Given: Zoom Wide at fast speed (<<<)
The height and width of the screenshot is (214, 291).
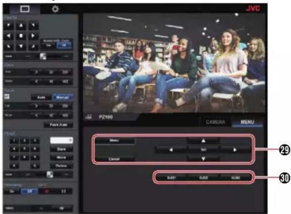Looking at the screenshot, I should [65, 81].
